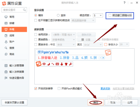The height and width of the screenshot is (107, 140).
Task: Click the moon half-width icon in preview bar
Action: pos(48,64)
